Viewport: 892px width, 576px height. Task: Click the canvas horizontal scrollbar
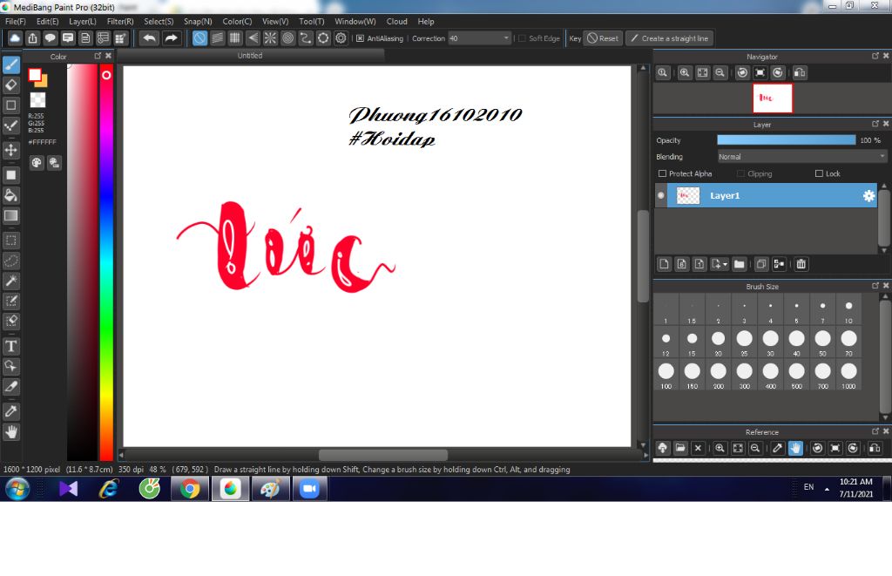[383, 455]
